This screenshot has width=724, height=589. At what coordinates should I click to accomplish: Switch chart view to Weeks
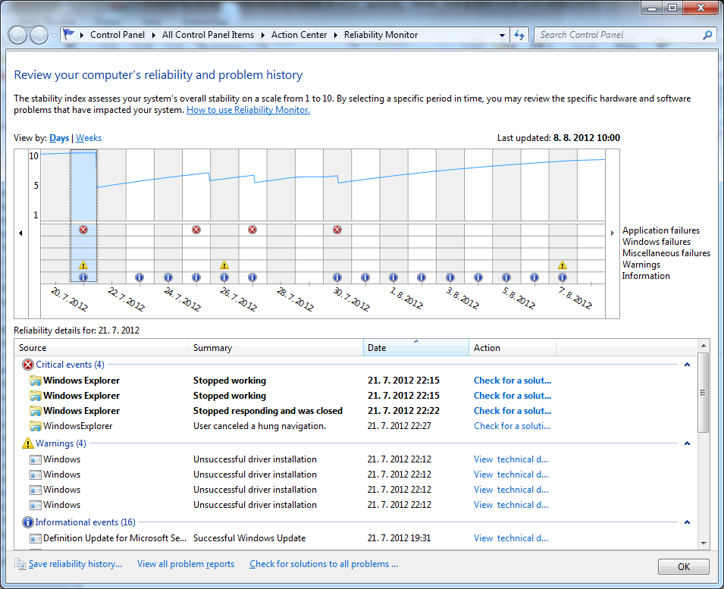tap(89, 138)
